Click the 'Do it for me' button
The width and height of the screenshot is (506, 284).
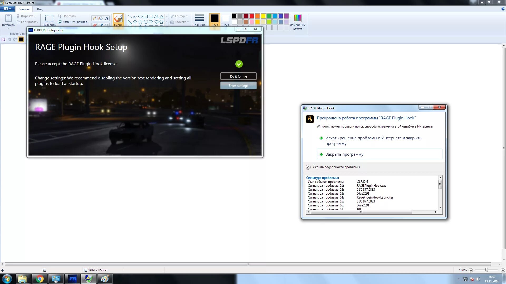pos(238,76)
